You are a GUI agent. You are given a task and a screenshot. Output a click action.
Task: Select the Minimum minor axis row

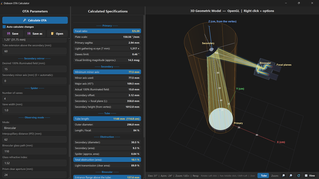(x=107, y=72)
